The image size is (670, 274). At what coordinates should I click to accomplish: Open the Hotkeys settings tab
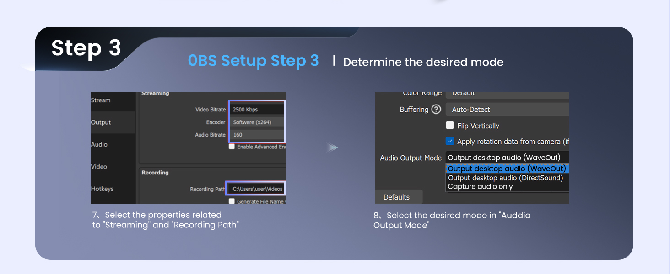click(101, 188)
